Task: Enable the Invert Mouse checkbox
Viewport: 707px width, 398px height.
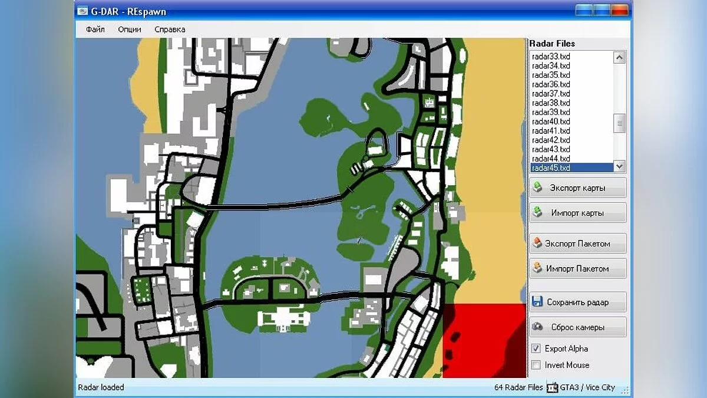Action: (536, 365)
